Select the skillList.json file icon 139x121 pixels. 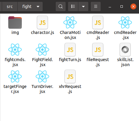click(125, 50)
